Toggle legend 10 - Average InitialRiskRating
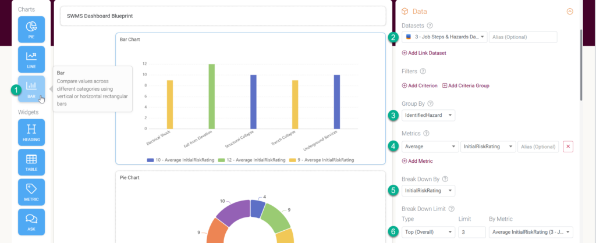This screenshot has height=243, width=596. (180, 160)
